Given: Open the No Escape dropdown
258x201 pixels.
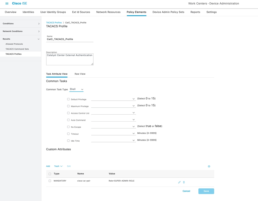Looking at the screenshot, I should coord(113,126).
